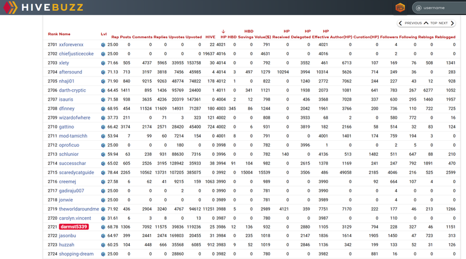Image resolution: width=466 pixels, height=259 pixels.
Task: Click level badge icon for chiefjusticecoke
Action: [103, 54]
